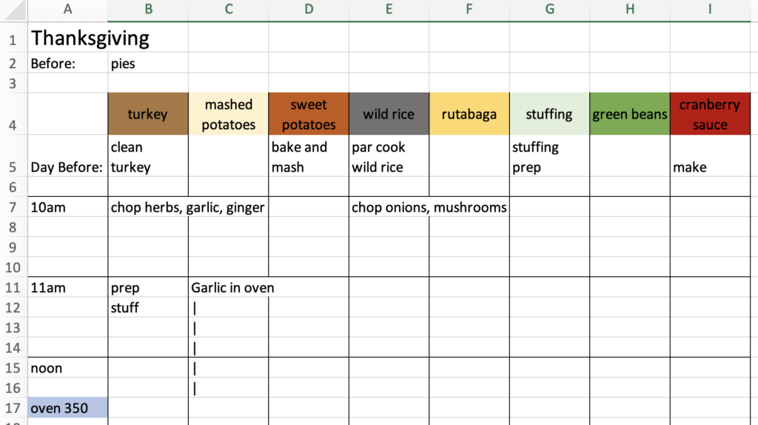Select column I header

pos(710,10)
